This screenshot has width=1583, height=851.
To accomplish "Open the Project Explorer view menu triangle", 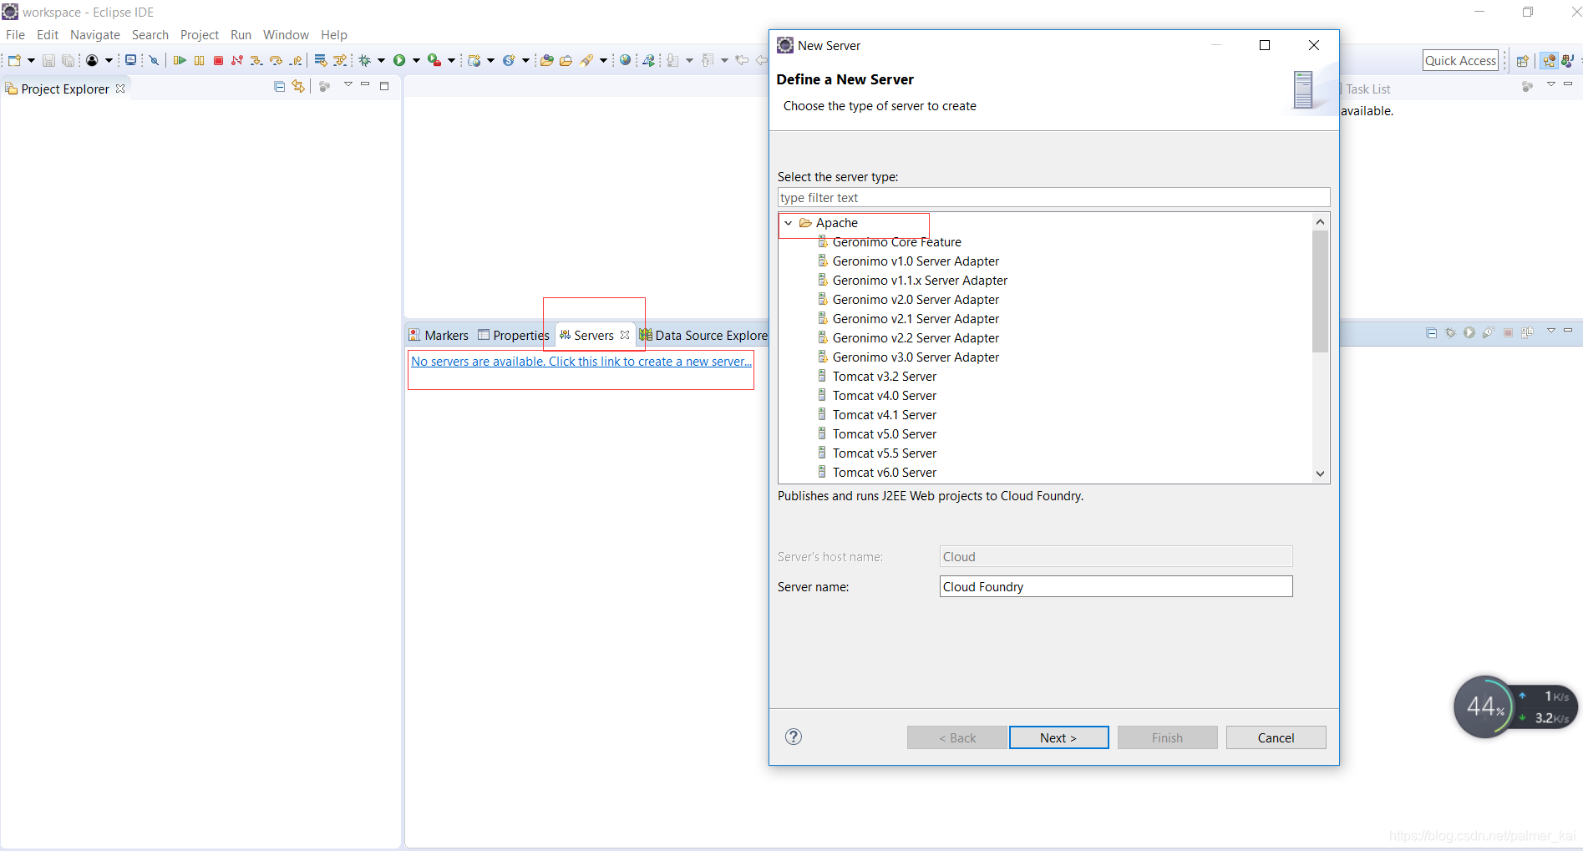I will 348,85.
